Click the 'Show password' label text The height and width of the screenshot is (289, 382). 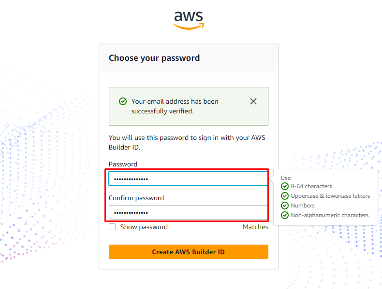point(144,227)
